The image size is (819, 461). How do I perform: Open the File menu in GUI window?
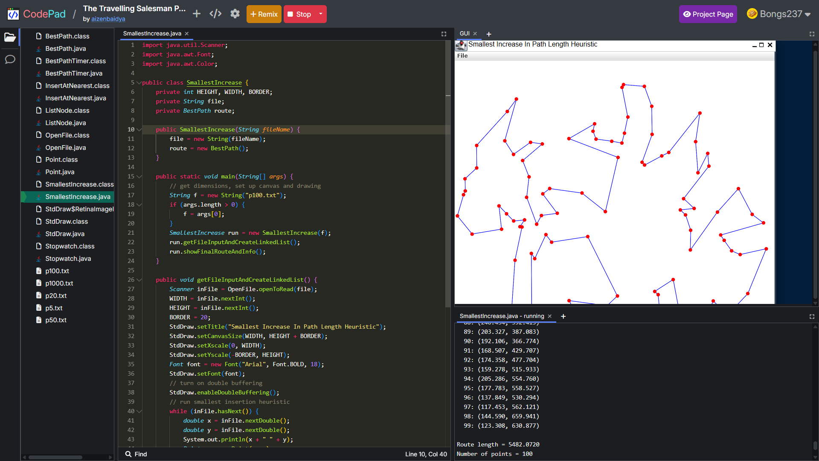[462, 55]
